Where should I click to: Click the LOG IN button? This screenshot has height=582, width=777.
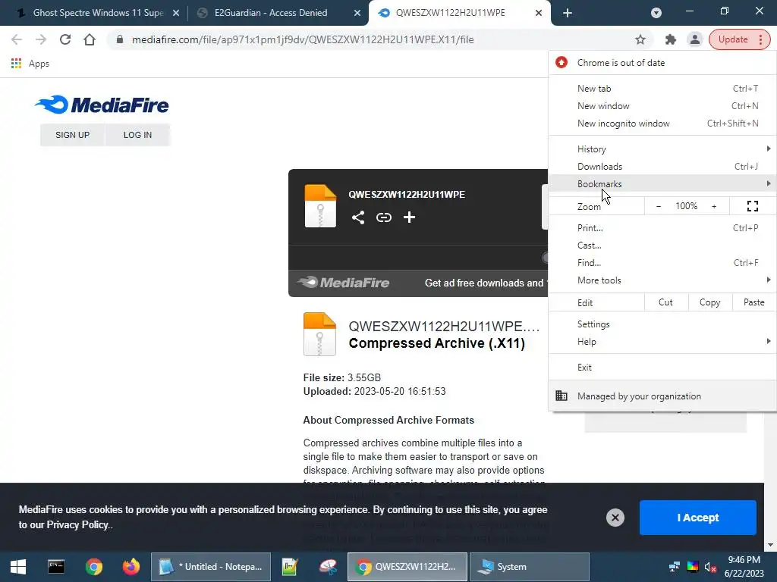point(137,135)
